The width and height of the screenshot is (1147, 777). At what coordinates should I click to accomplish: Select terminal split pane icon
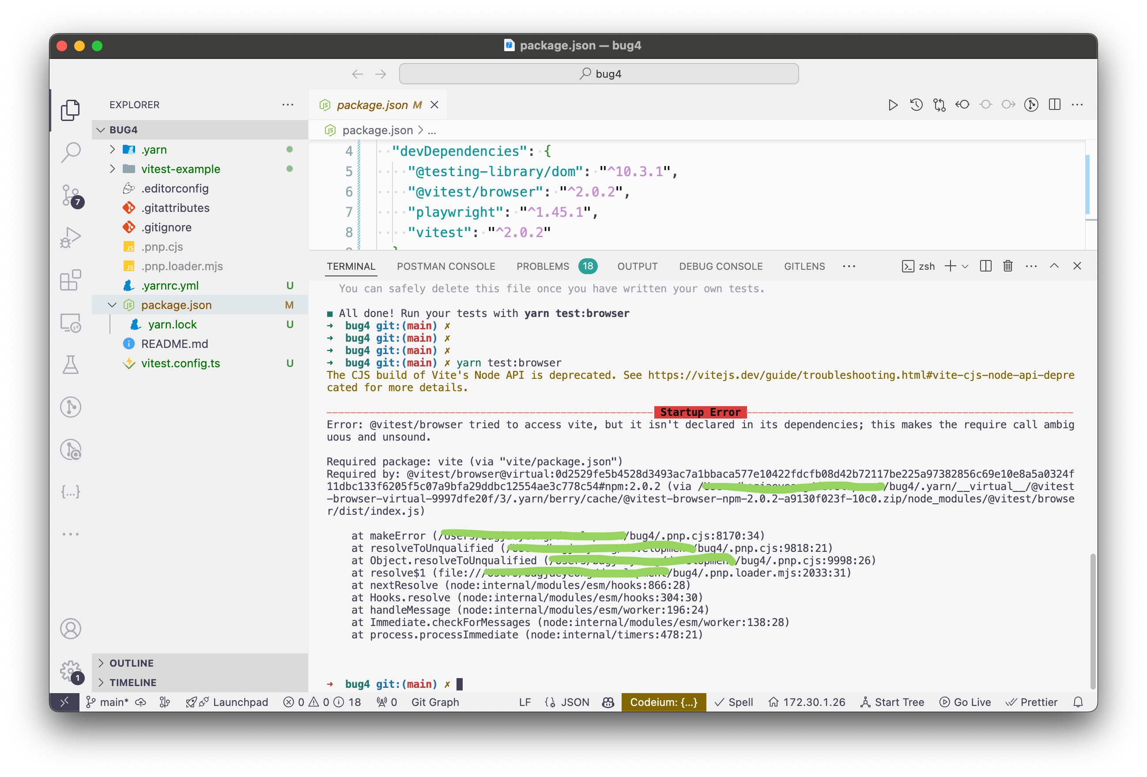(x=984, y=266)
